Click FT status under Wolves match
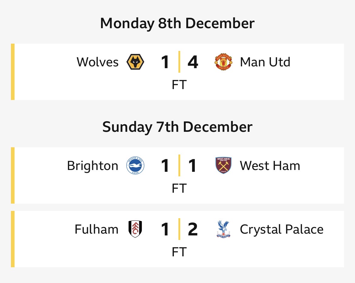 (179, 85)
